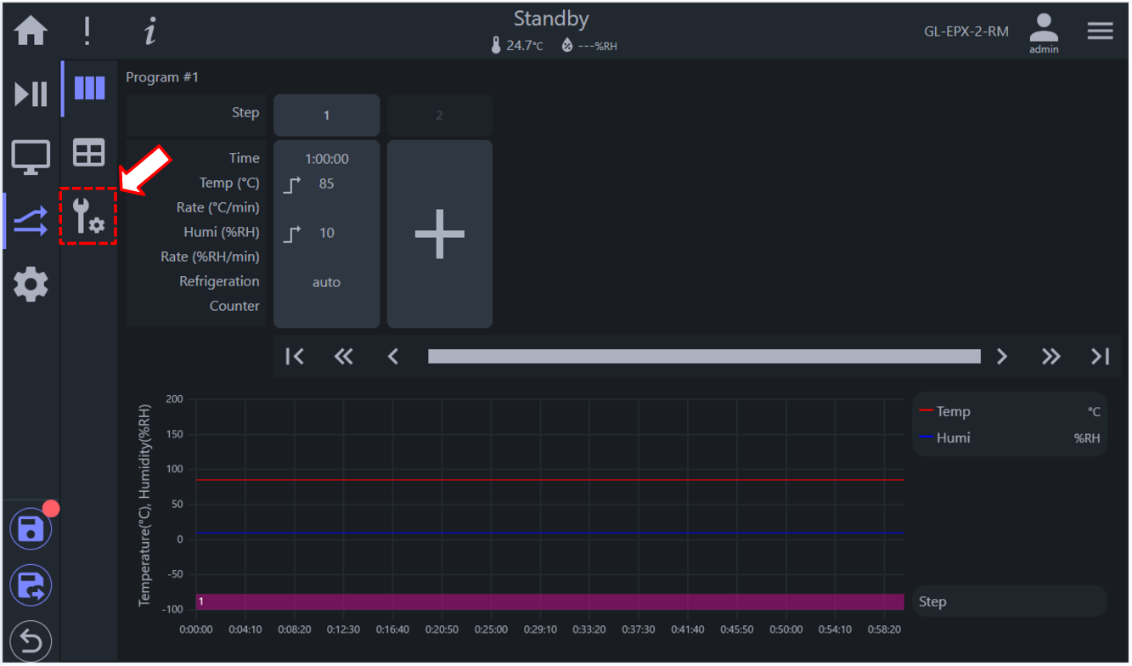Add a new step with plus

pyautogui.click(x=440, y=234)
